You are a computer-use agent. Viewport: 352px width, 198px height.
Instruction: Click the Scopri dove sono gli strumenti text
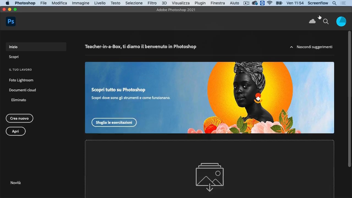coord(131,98)
